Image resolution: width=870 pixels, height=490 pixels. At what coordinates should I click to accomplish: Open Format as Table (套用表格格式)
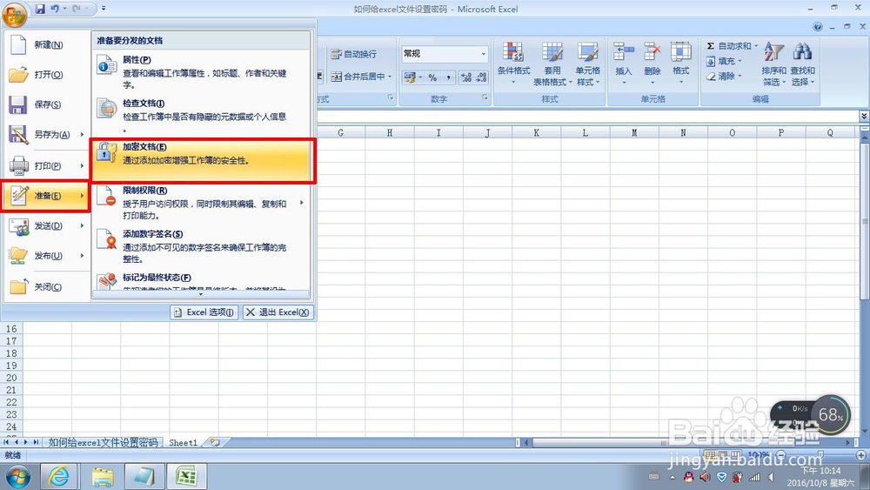[552, 64]
